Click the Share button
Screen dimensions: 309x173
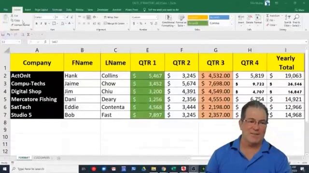pos(299,10)
